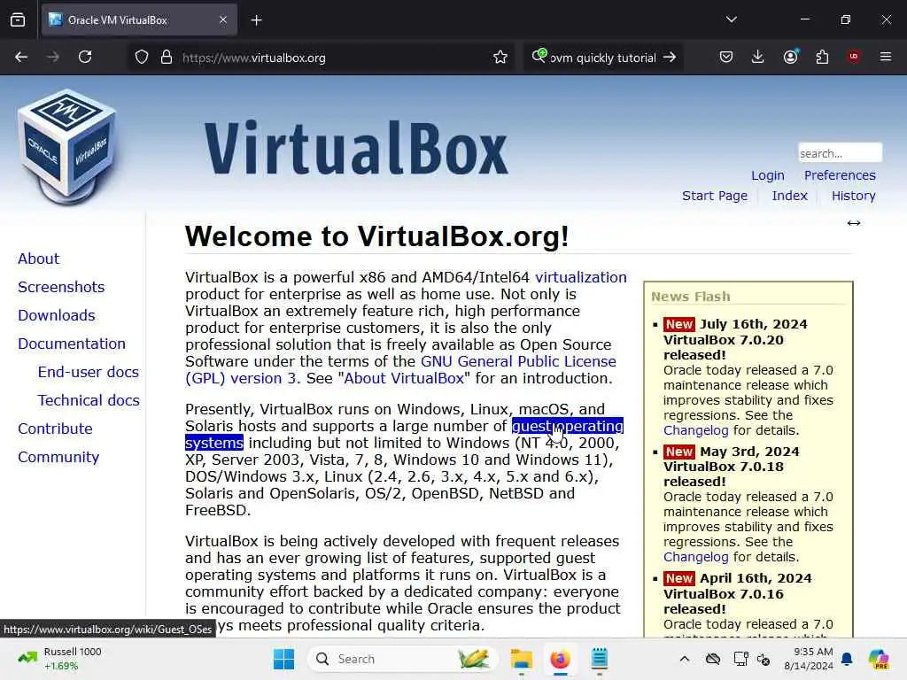This screenshot has width=907, height=680.
Task: Click the ovm quickly tutorial search field
Action: point(602,58)
